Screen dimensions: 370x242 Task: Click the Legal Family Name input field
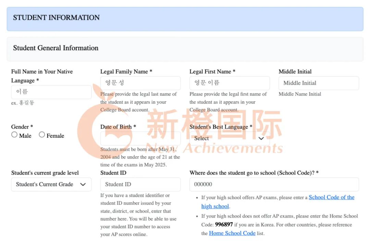[x=140, y=83]
